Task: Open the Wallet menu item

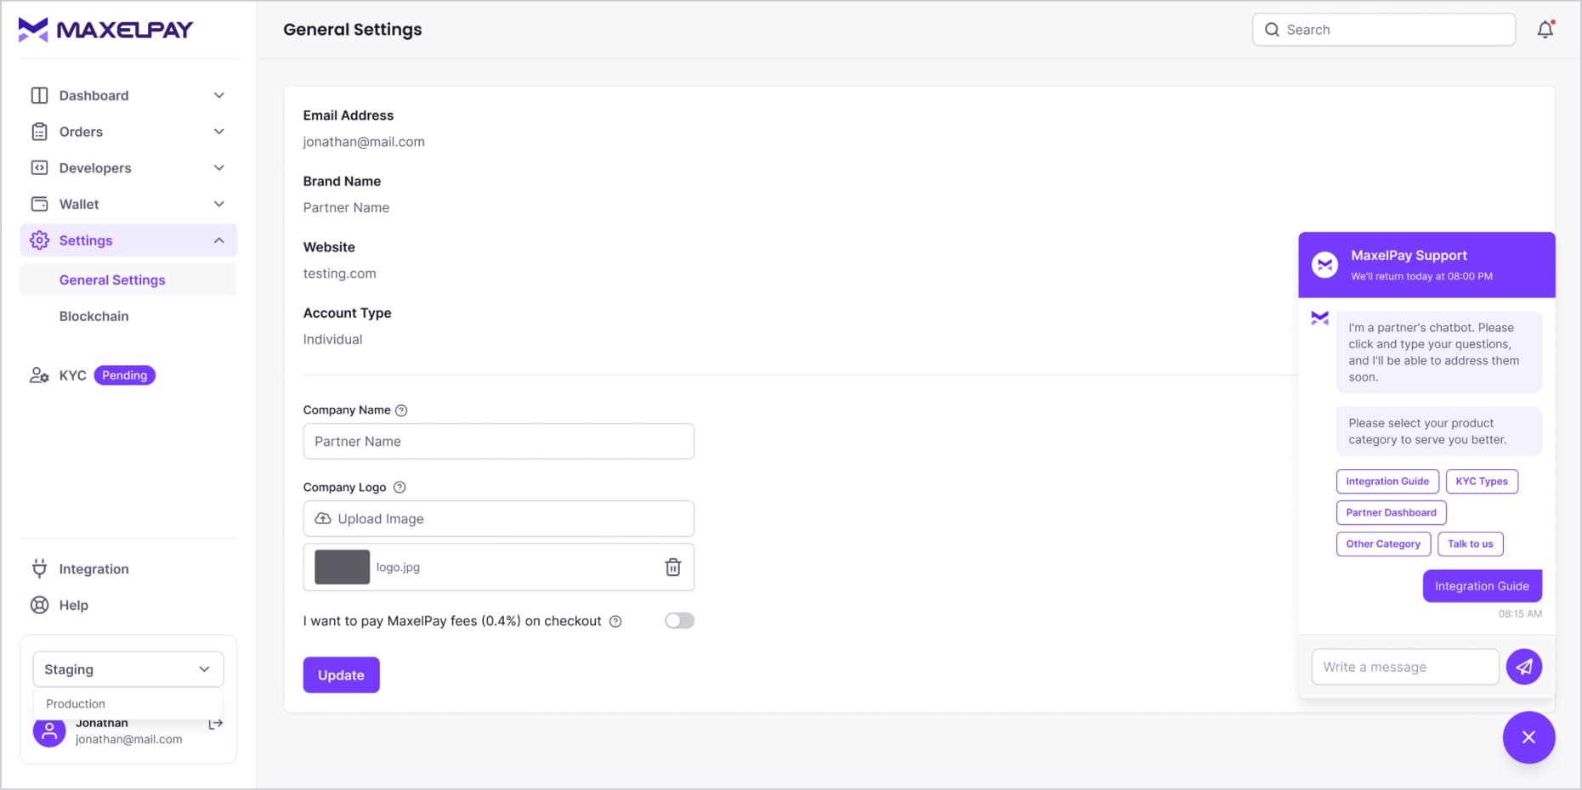Action: [x=128, y=204]
